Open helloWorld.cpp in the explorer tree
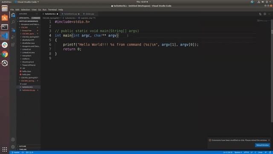Viewport: 273px width, 154px height. pyautogui.click(x=29, y=90)
